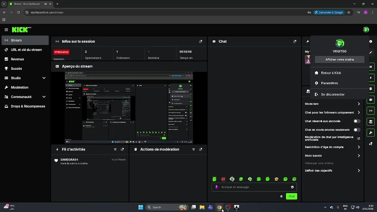
Task: Pop out the Actions de modération panel
Action: click(x=201, y=149)
